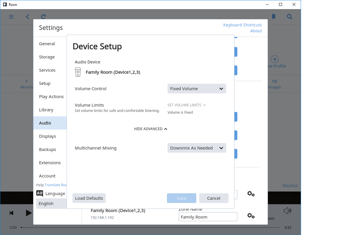The height and width of the screenshot is (235, 338).
Task: Open the Keyboard Shortcuts link
Action: pyautogui.click(x=243, y=25)
